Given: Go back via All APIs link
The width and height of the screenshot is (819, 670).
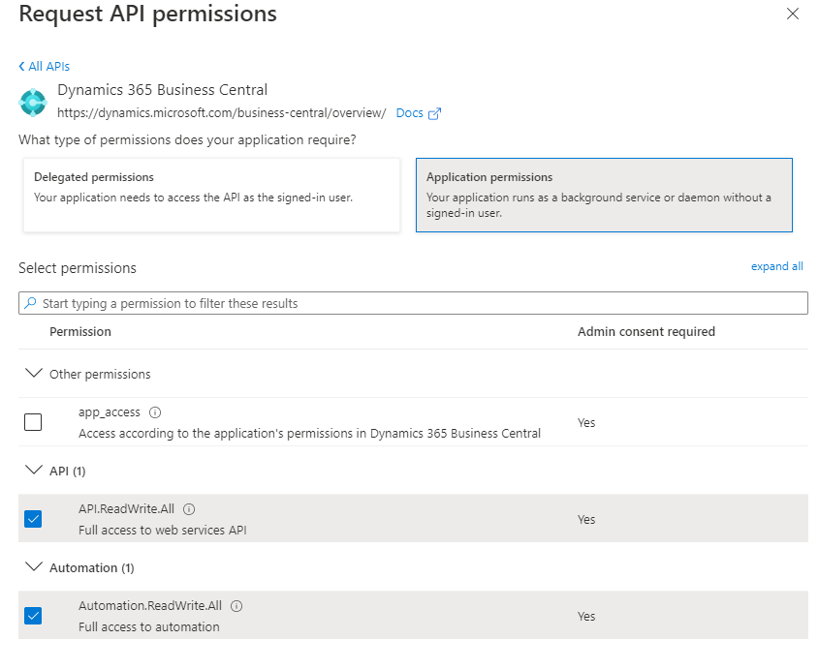Looking at the screenshot, I should click(x=48, y=67).
